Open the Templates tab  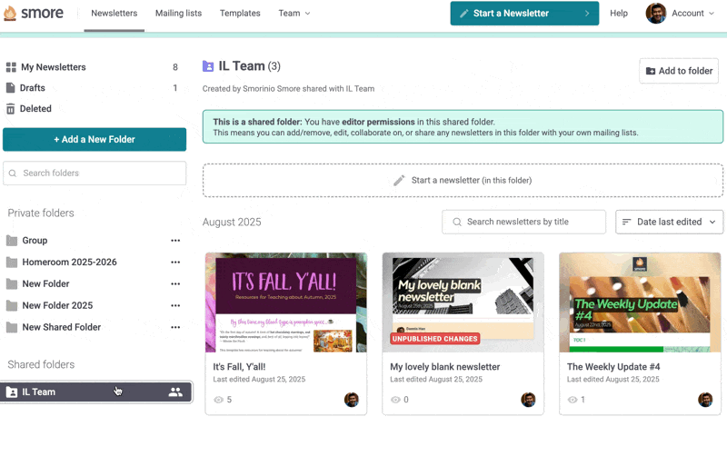coord(240,14)
